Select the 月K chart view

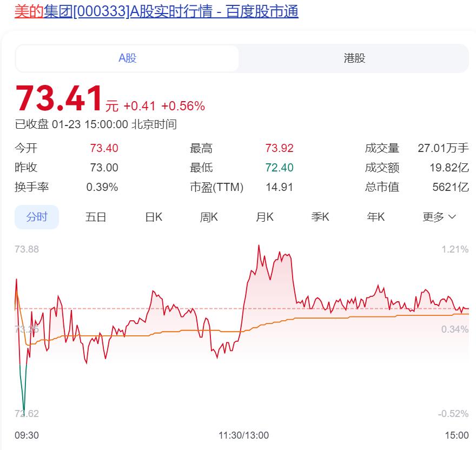[265, 217]
